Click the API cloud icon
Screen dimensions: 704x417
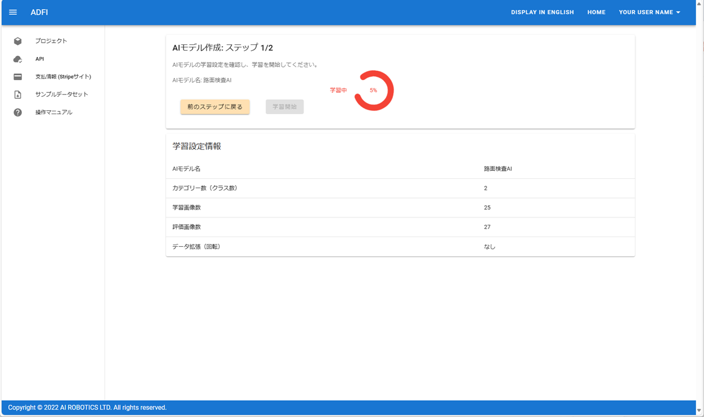pyautogui.click(x=18, y=59)
